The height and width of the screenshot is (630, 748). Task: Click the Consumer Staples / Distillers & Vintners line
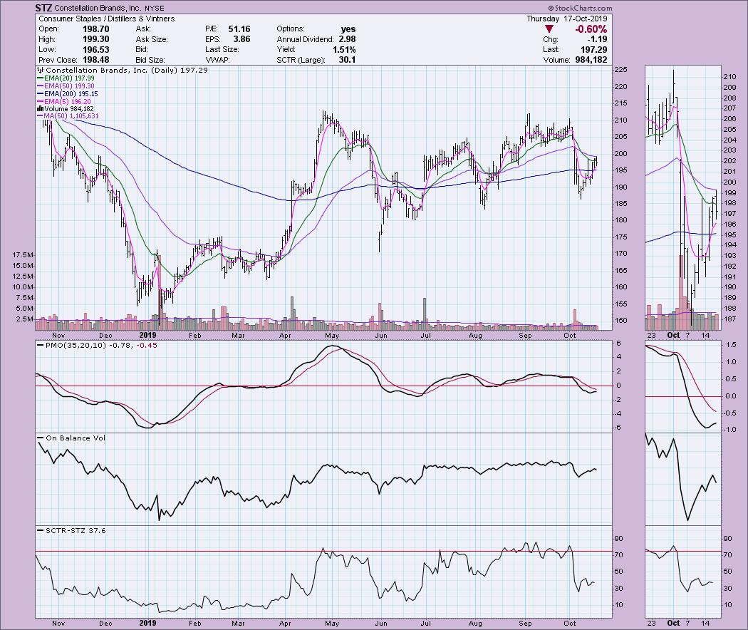(106, 19)
